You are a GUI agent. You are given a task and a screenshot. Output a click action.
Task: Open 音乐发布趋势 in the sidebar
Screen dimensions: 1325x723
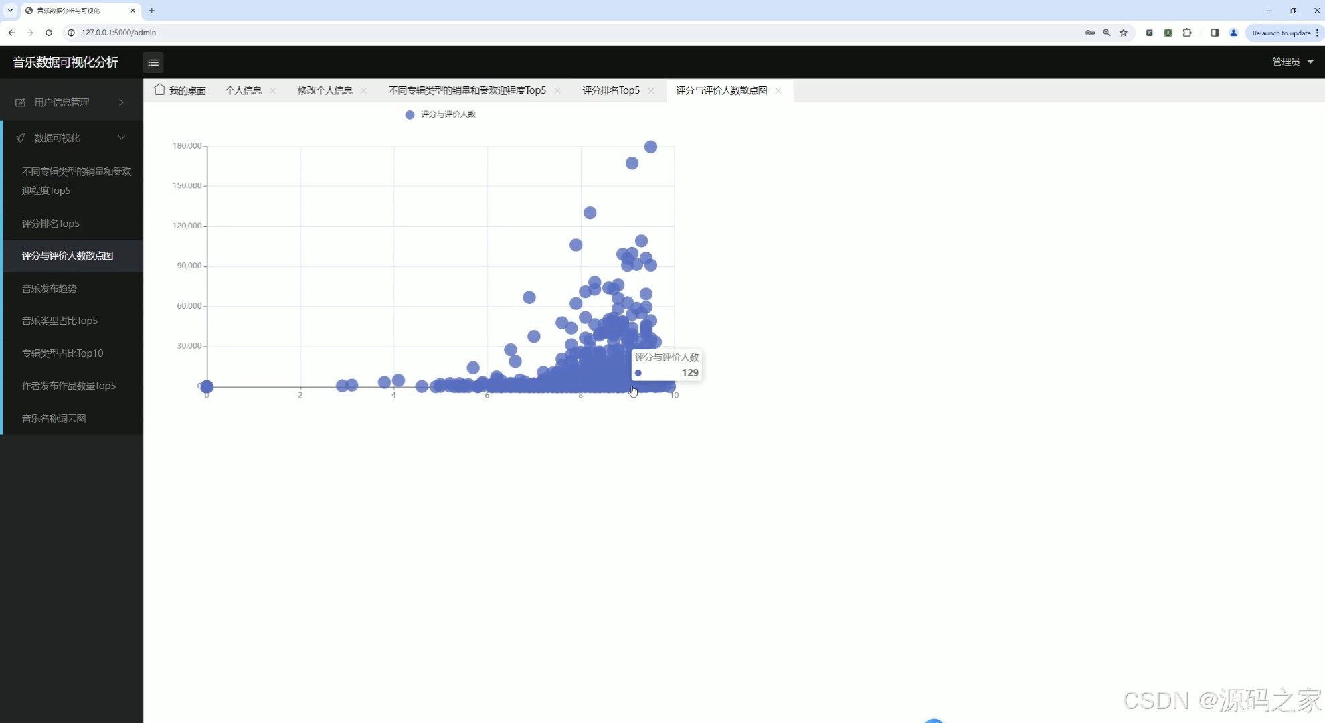click(x=50, y=289)
